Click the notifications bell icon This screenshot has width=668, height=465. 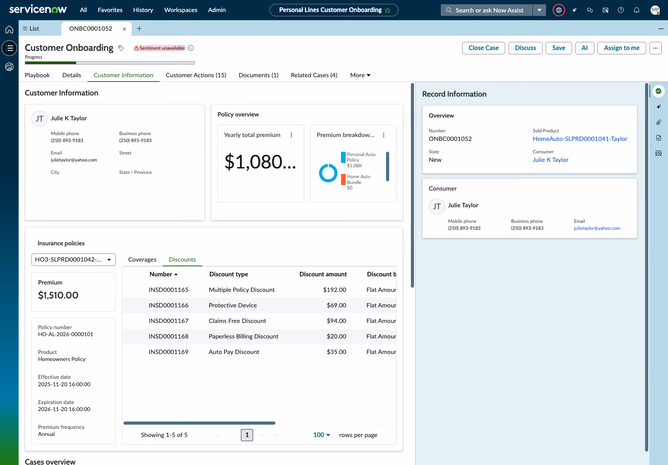(x=636, y=10)
